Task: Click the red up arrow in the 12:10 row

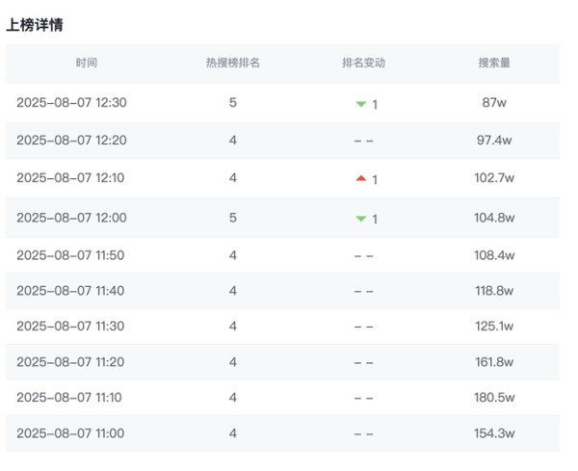Action: tap(361, 178)
